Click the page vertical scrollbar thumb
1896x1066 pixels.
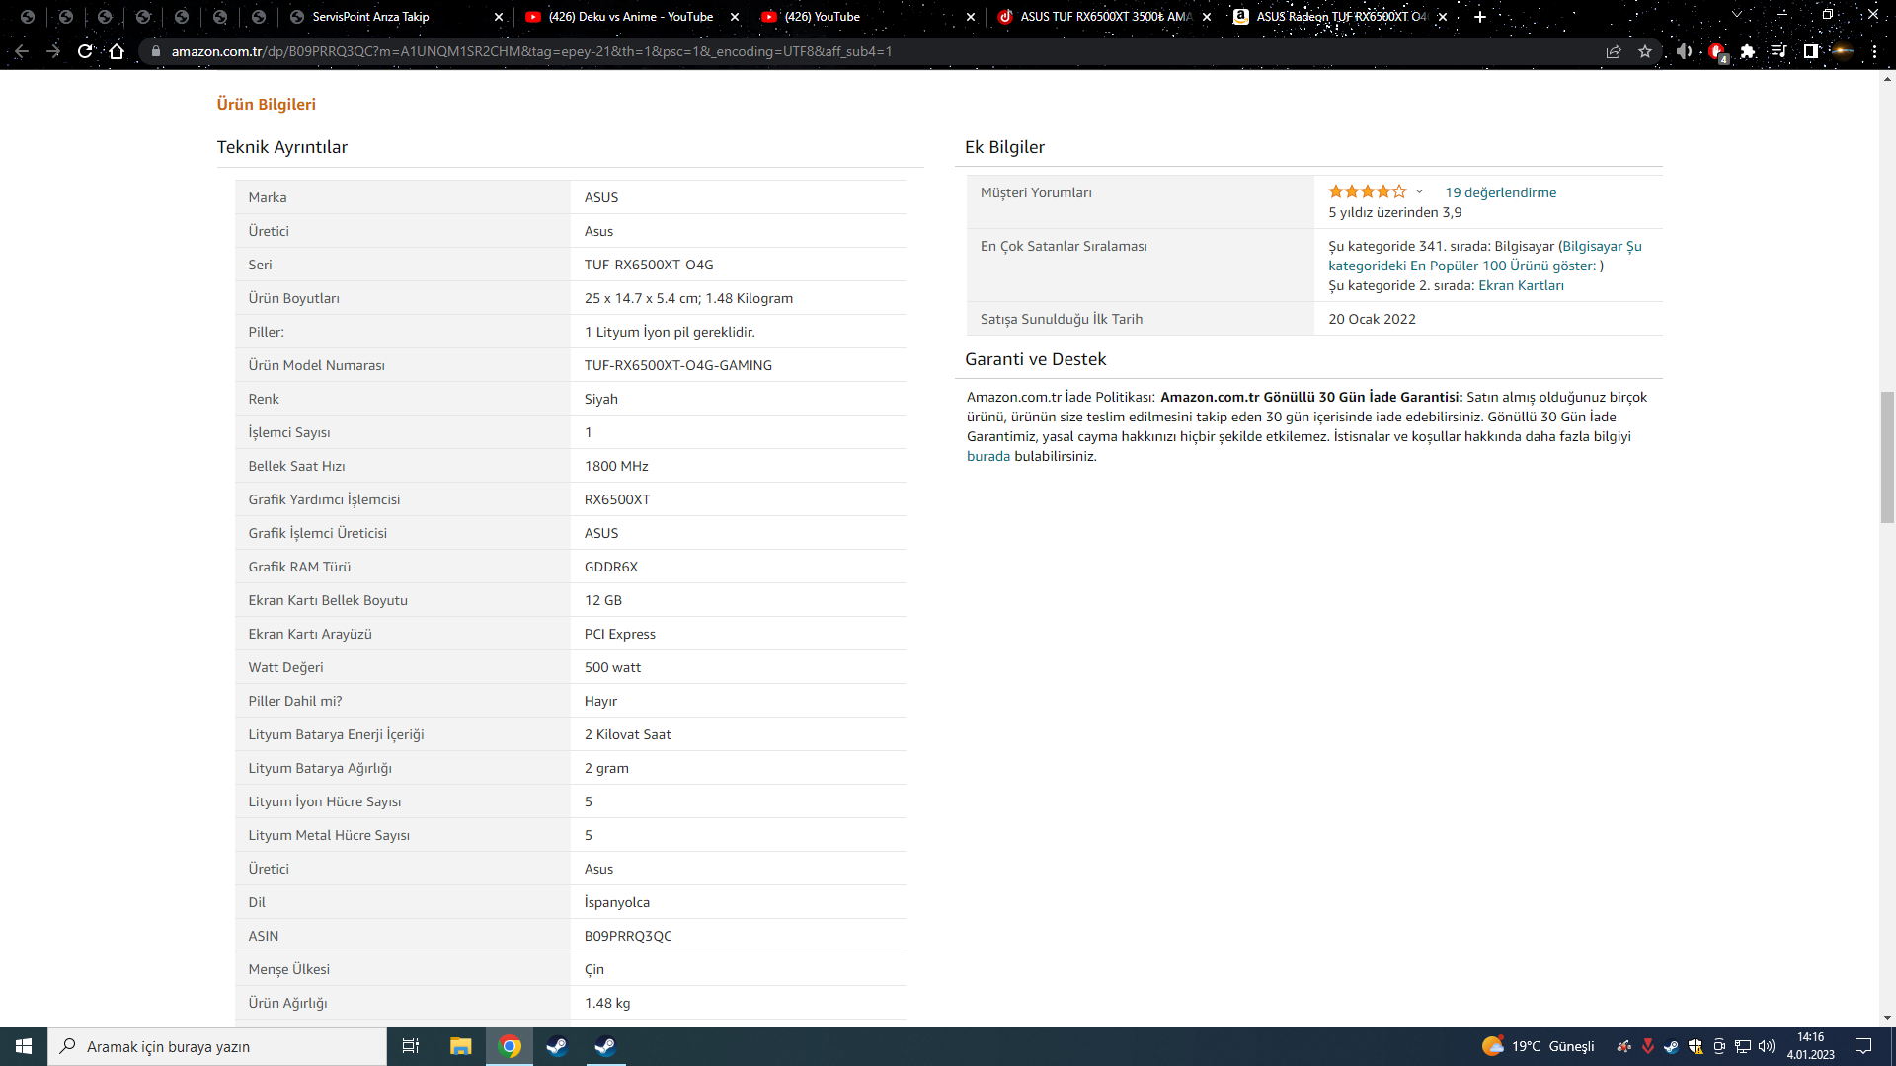pos(1887,456)
